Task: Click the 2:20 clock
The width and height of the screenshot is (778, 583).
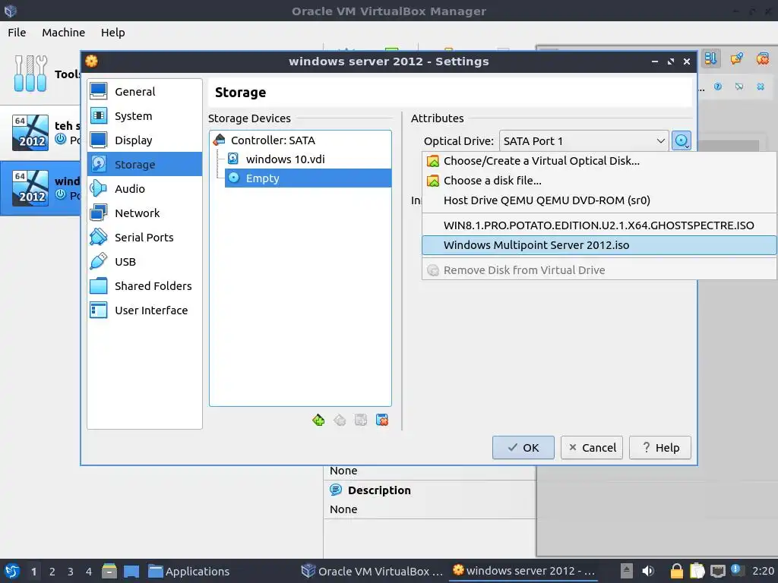Action: coord(763,571)
